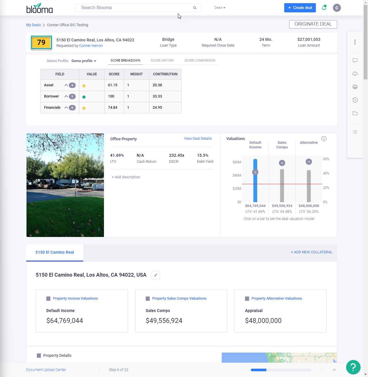Viewport: 368px width, 377px height.
Task: Click the cloud download icon
Action: pos(355,74)
